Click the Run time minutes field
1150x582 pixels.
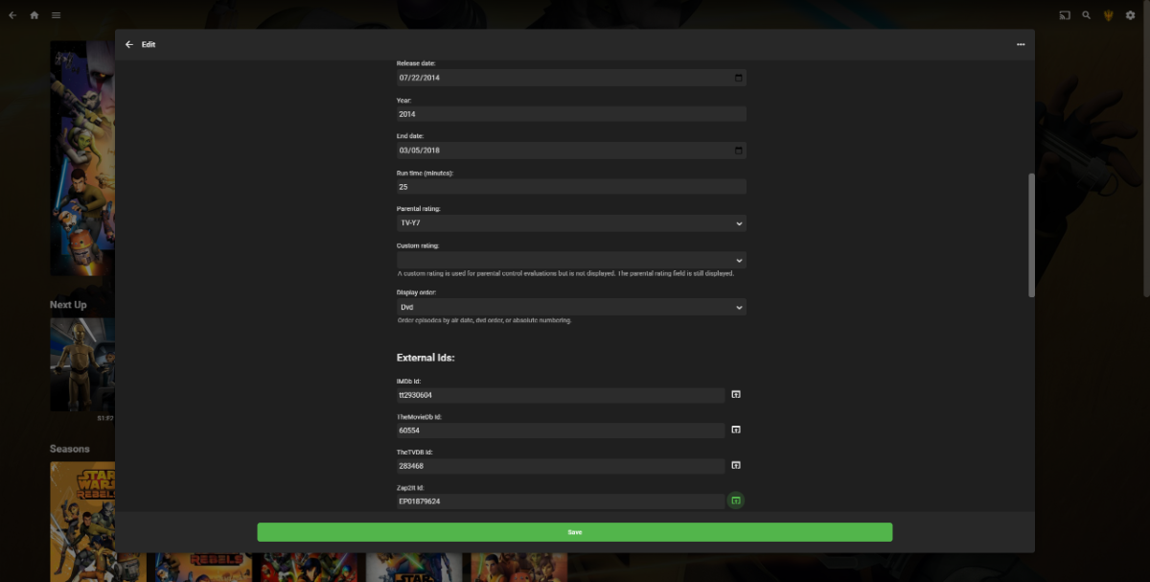(x=571, y=187)
